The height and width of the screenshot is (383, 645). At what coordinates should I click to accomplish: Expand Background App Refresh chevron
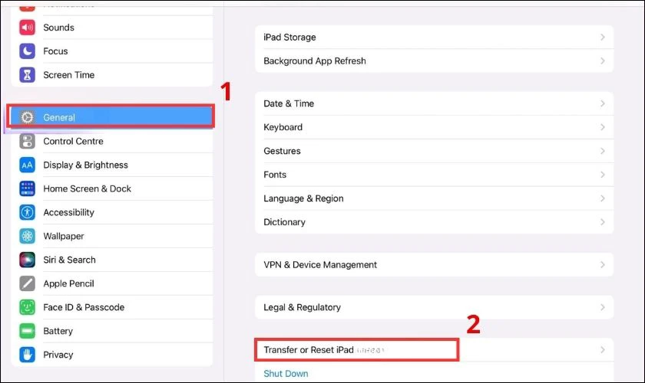click(603, 61)
